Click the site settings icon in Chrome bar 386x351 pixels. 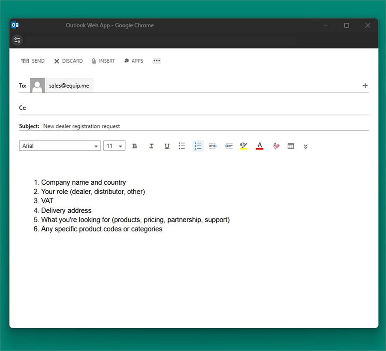(17, 40)
